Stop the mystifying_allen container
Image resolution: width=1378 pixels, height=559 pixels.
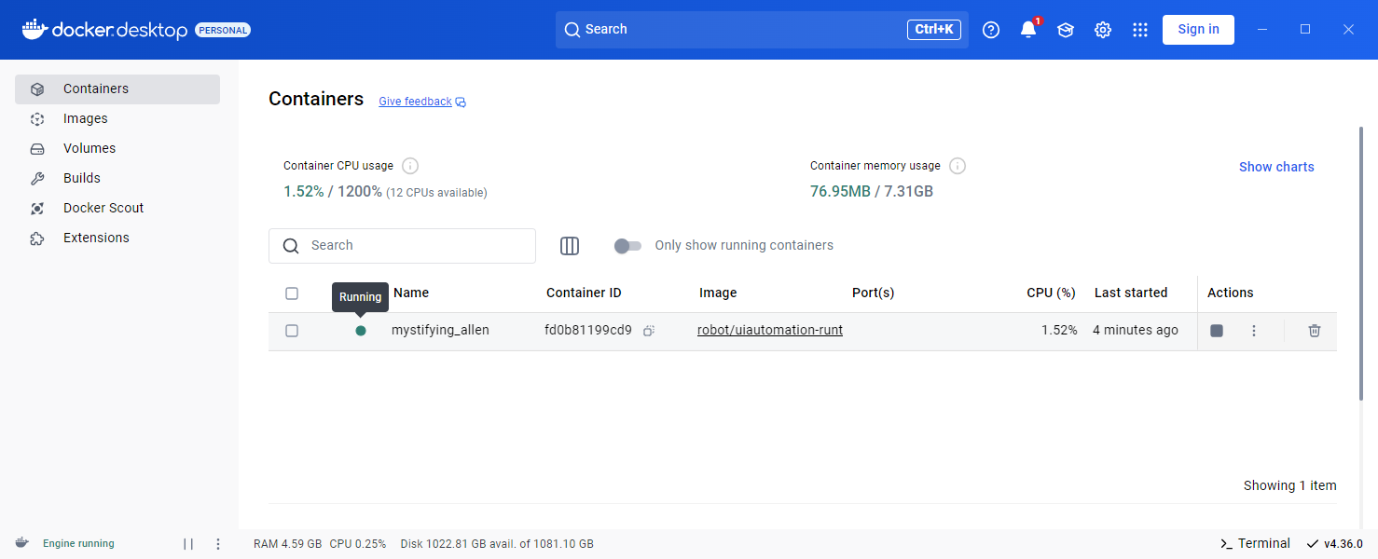coord(1217,331)
